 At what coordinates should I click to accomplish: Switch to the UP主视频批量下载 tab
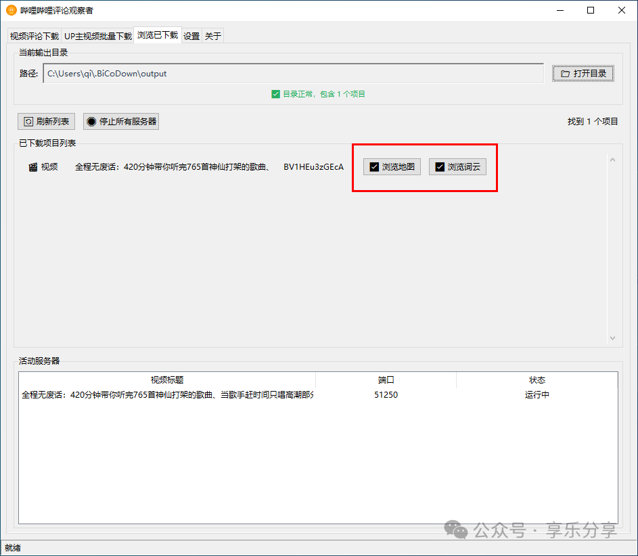[98, 37]
